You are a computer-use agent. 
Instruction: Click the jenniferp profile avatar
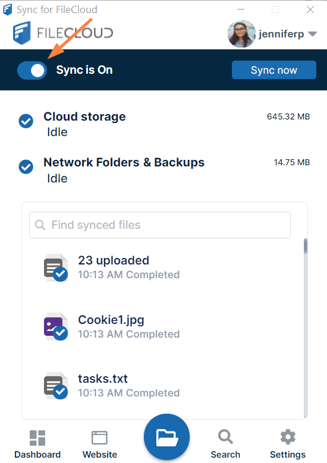pos(241,34)
